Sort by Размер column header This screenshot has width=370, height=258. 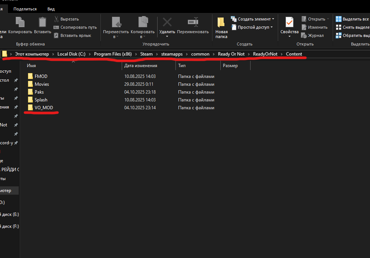230,66
